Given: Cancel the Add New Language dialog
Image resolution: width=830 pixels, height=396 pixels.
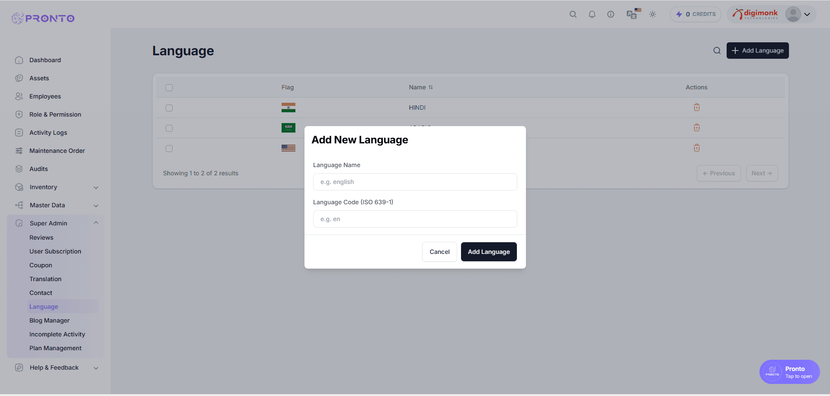Looking at the screenshot, I should pos(439,252).
